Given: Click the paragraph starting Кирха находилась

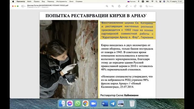Looking at the screenshot, I should 127,57.
